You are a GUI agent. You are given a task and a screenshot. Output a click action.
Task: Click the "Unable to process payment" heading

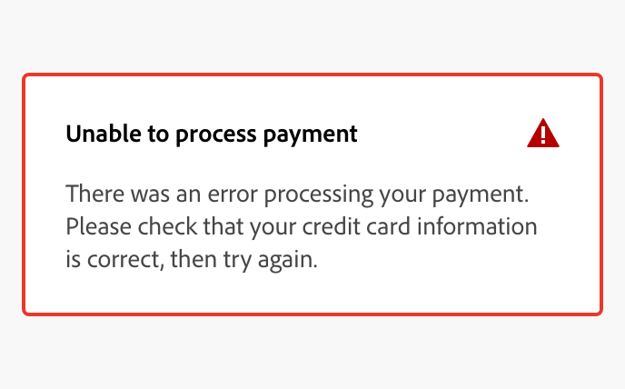(x=212, y=135)
